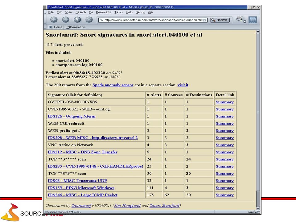Click 'Document: Done (0.571 secs)' status text

pyautogui.click(x=63, y=212)
